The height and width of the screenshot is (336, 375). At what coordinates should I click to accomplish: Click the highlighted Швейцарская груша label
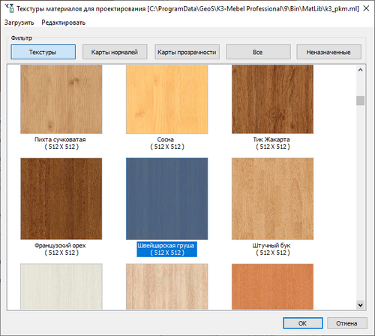pos(166,249)
